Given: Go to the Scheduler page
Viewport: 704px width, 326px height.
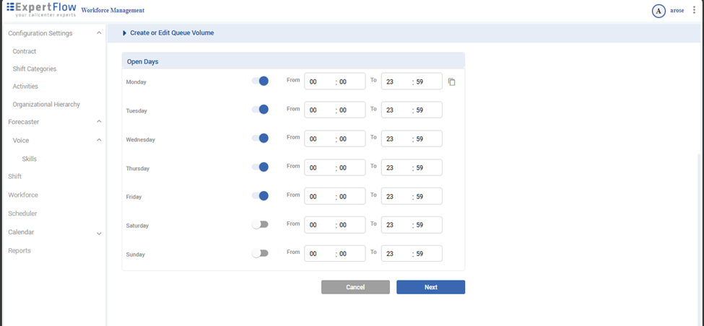Looking at the screenshot, I should tap(22, 213).
